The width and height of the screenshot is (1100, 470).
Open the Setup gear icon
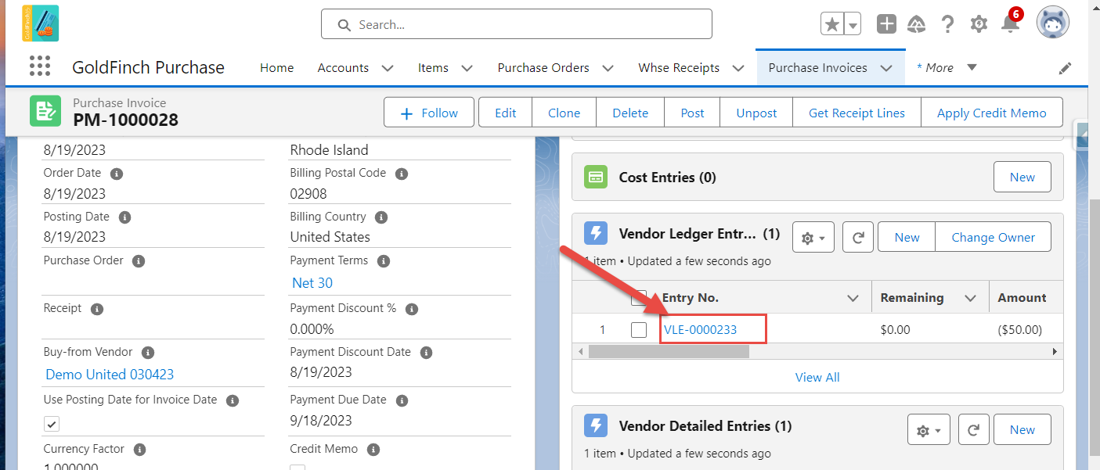pos(979,24)
